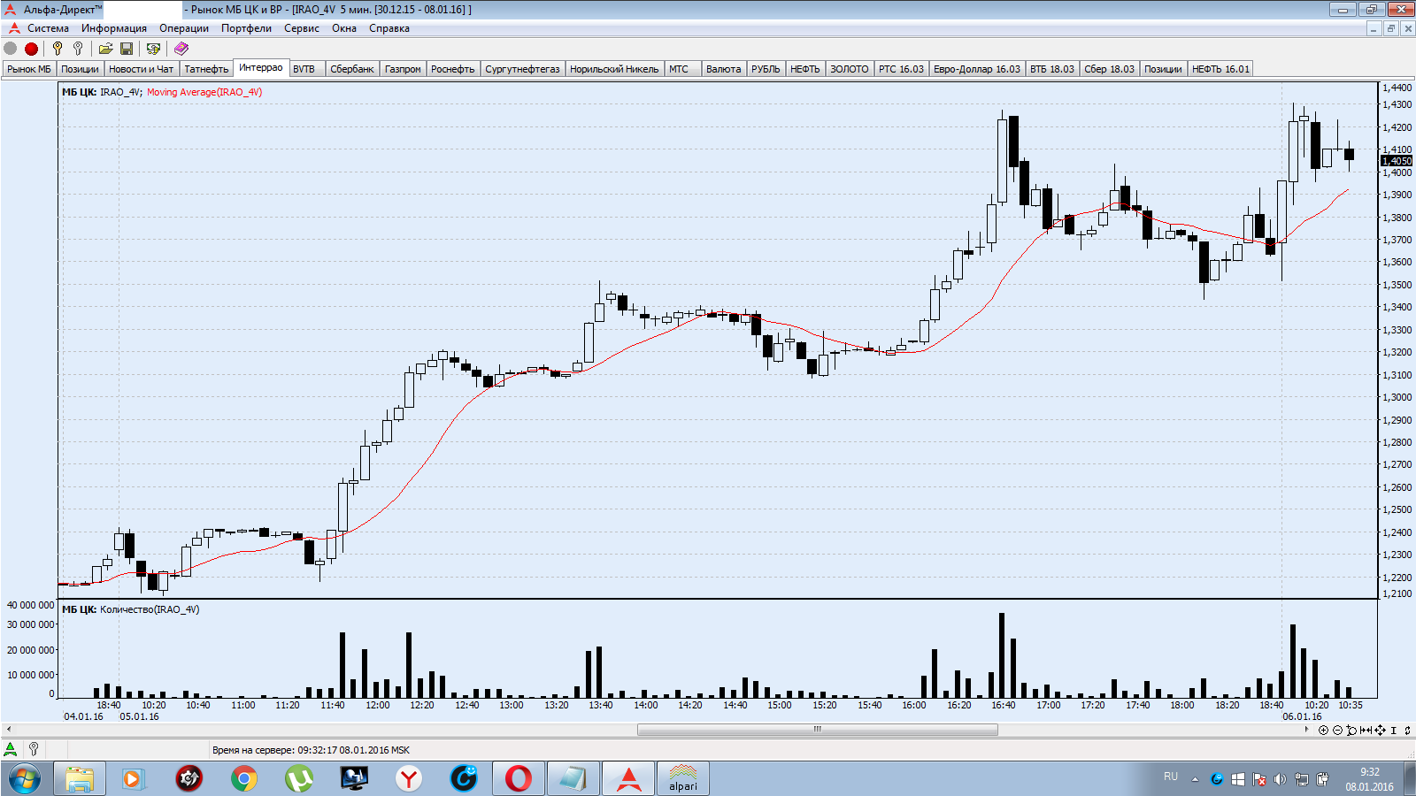The image size is (1416, 796).
Task: Switch to the first Позиции tab
Action: pos(80,69)
